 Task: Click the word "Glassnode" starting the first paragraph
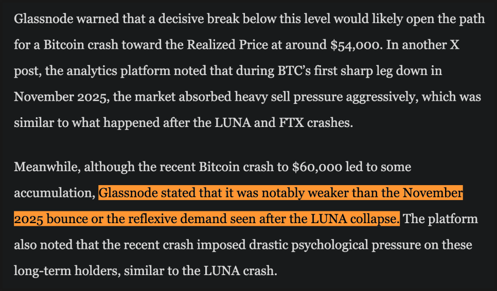pyautogui.click(x=39, y=20)
